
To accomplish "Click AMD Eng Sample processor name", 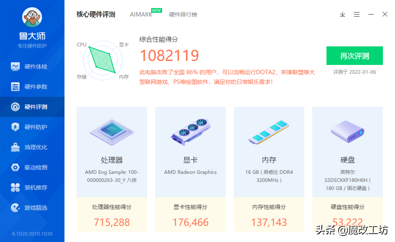I will coord(112,176).
